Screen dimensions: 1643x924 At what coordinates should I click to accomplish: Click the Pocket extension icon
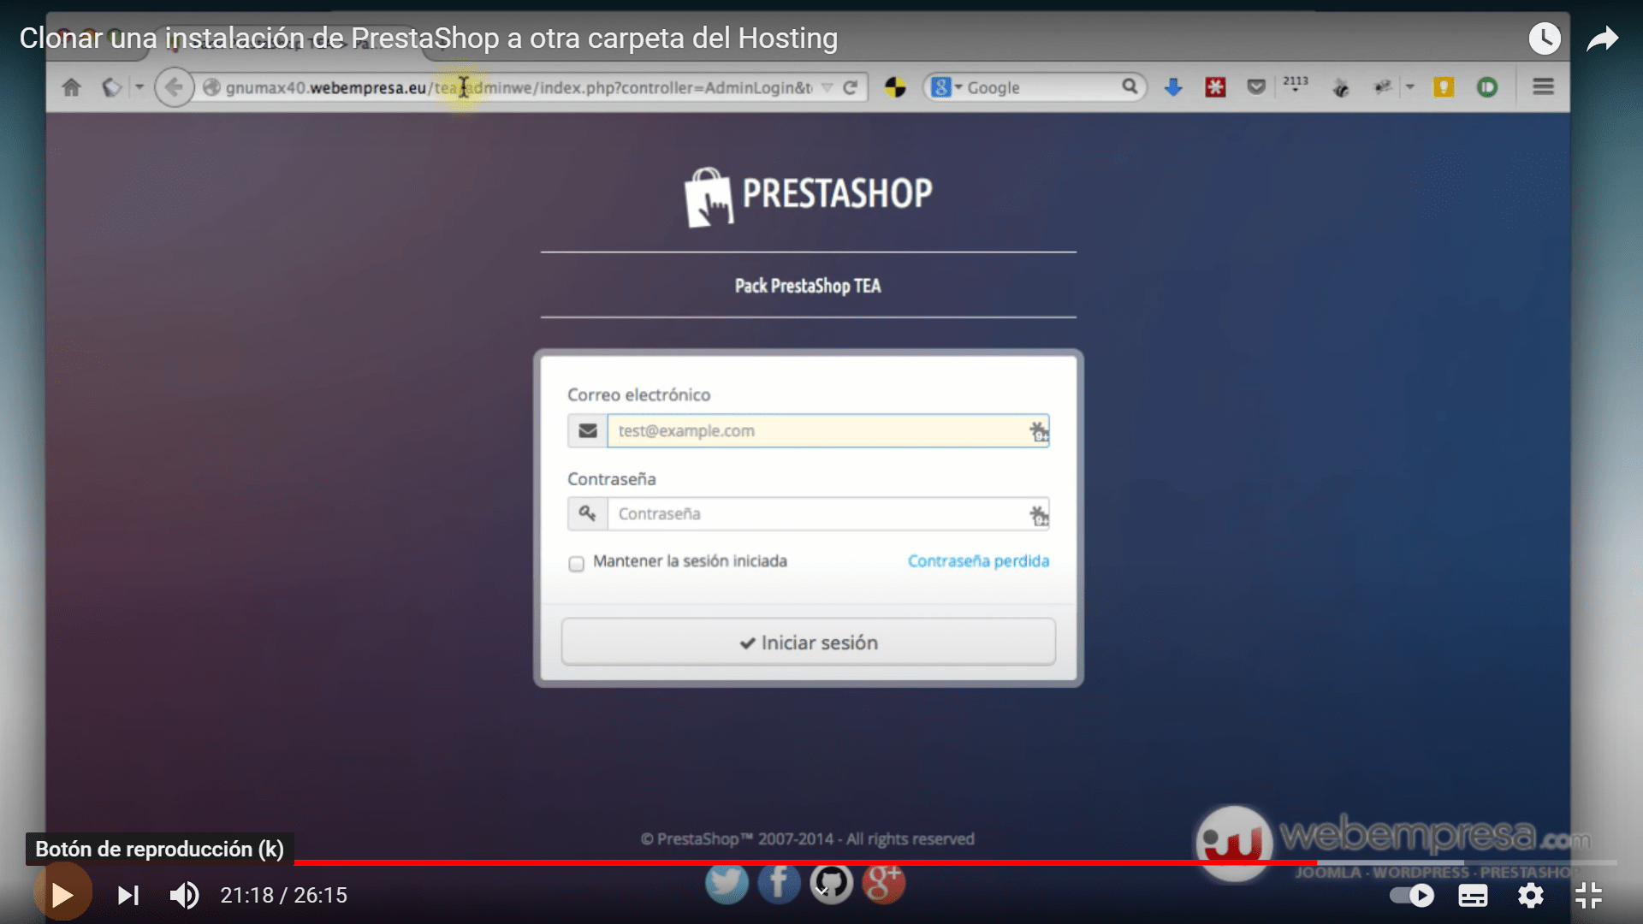pyautogui.click(x=1256, y=86)
